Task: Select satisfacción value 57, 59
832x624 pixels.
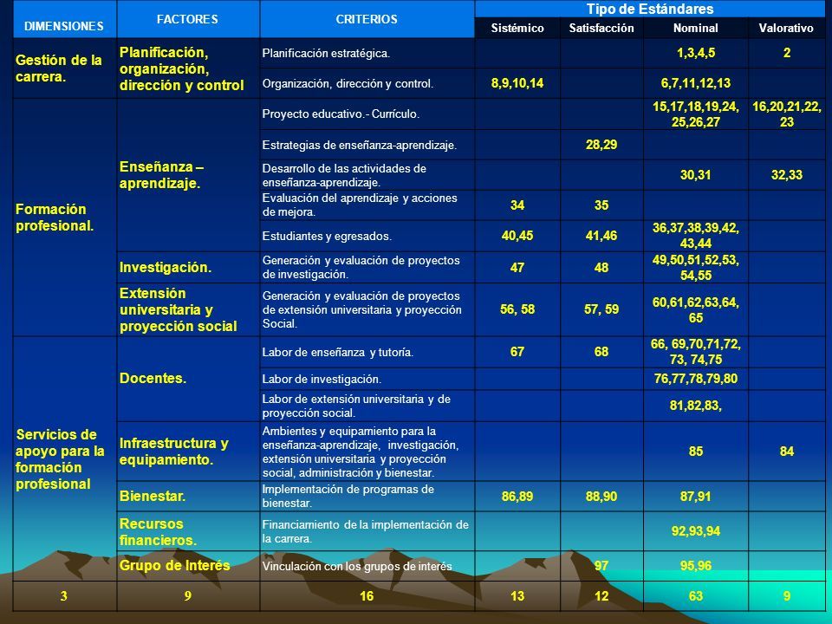Action: 601,309
